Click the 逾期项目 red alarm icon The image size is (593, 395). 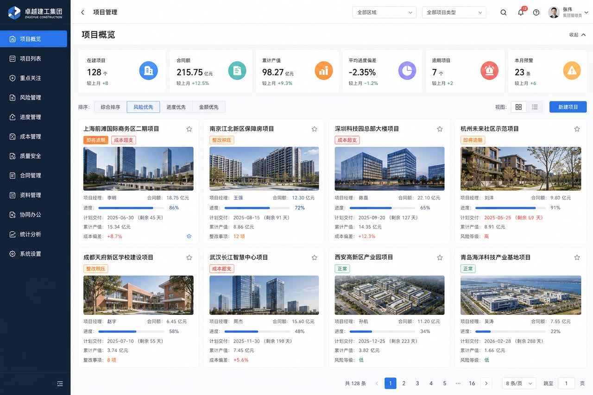tap(489, 70)
